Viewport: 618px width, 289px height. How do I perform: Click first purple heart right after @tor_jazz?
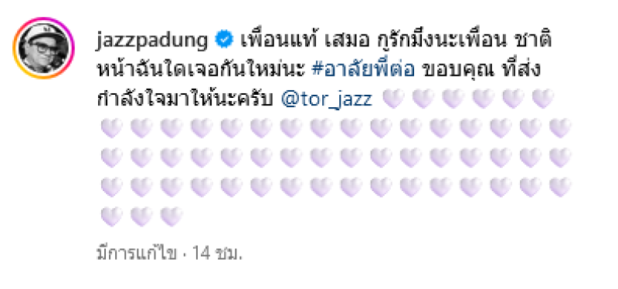(x=393, y=99)
